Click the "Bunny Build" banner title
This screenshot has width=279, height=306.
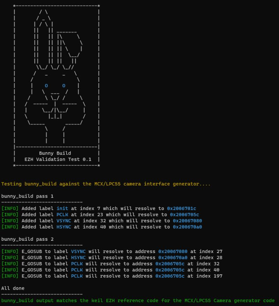pos(55,153)
